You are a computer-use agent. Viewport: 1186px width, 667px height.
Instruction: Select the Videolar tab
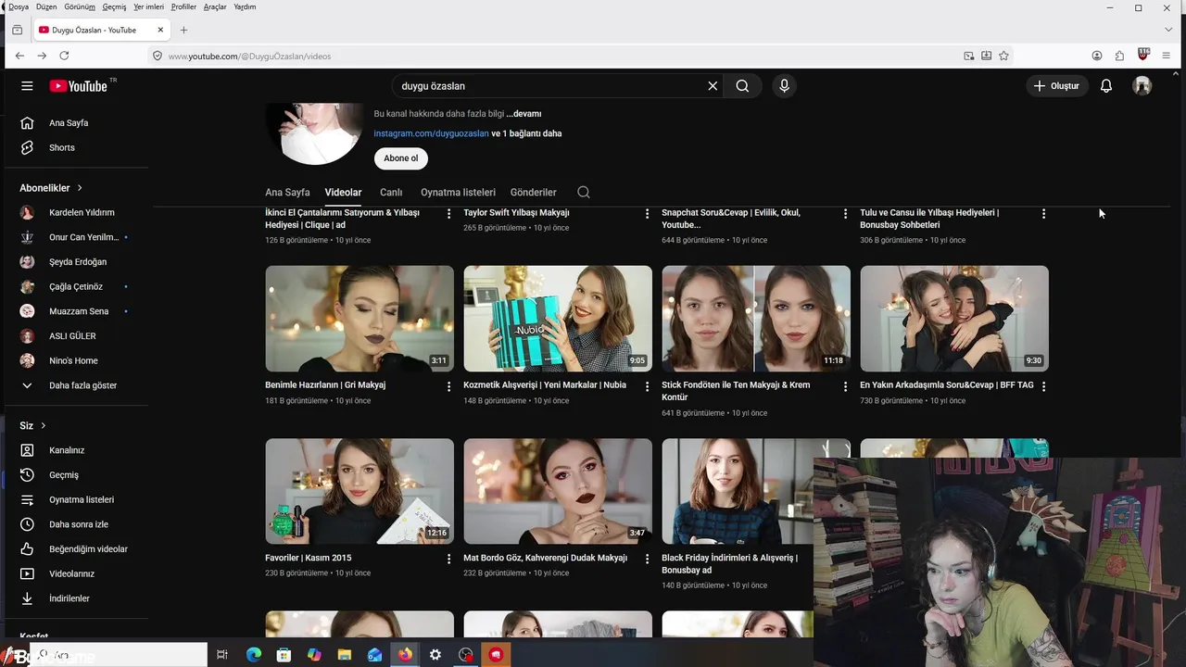(343, 192)
